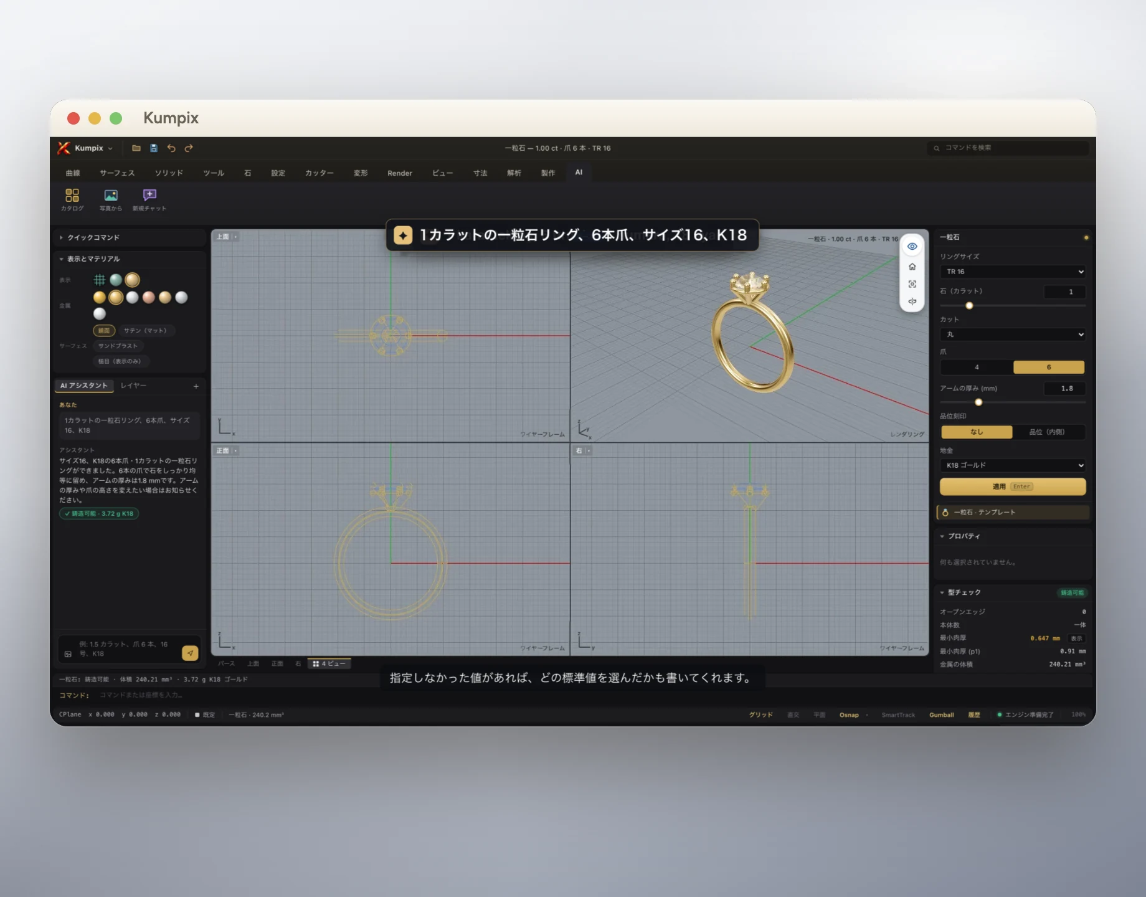
Task: Click the save disk icon
Action: (154, 148)
